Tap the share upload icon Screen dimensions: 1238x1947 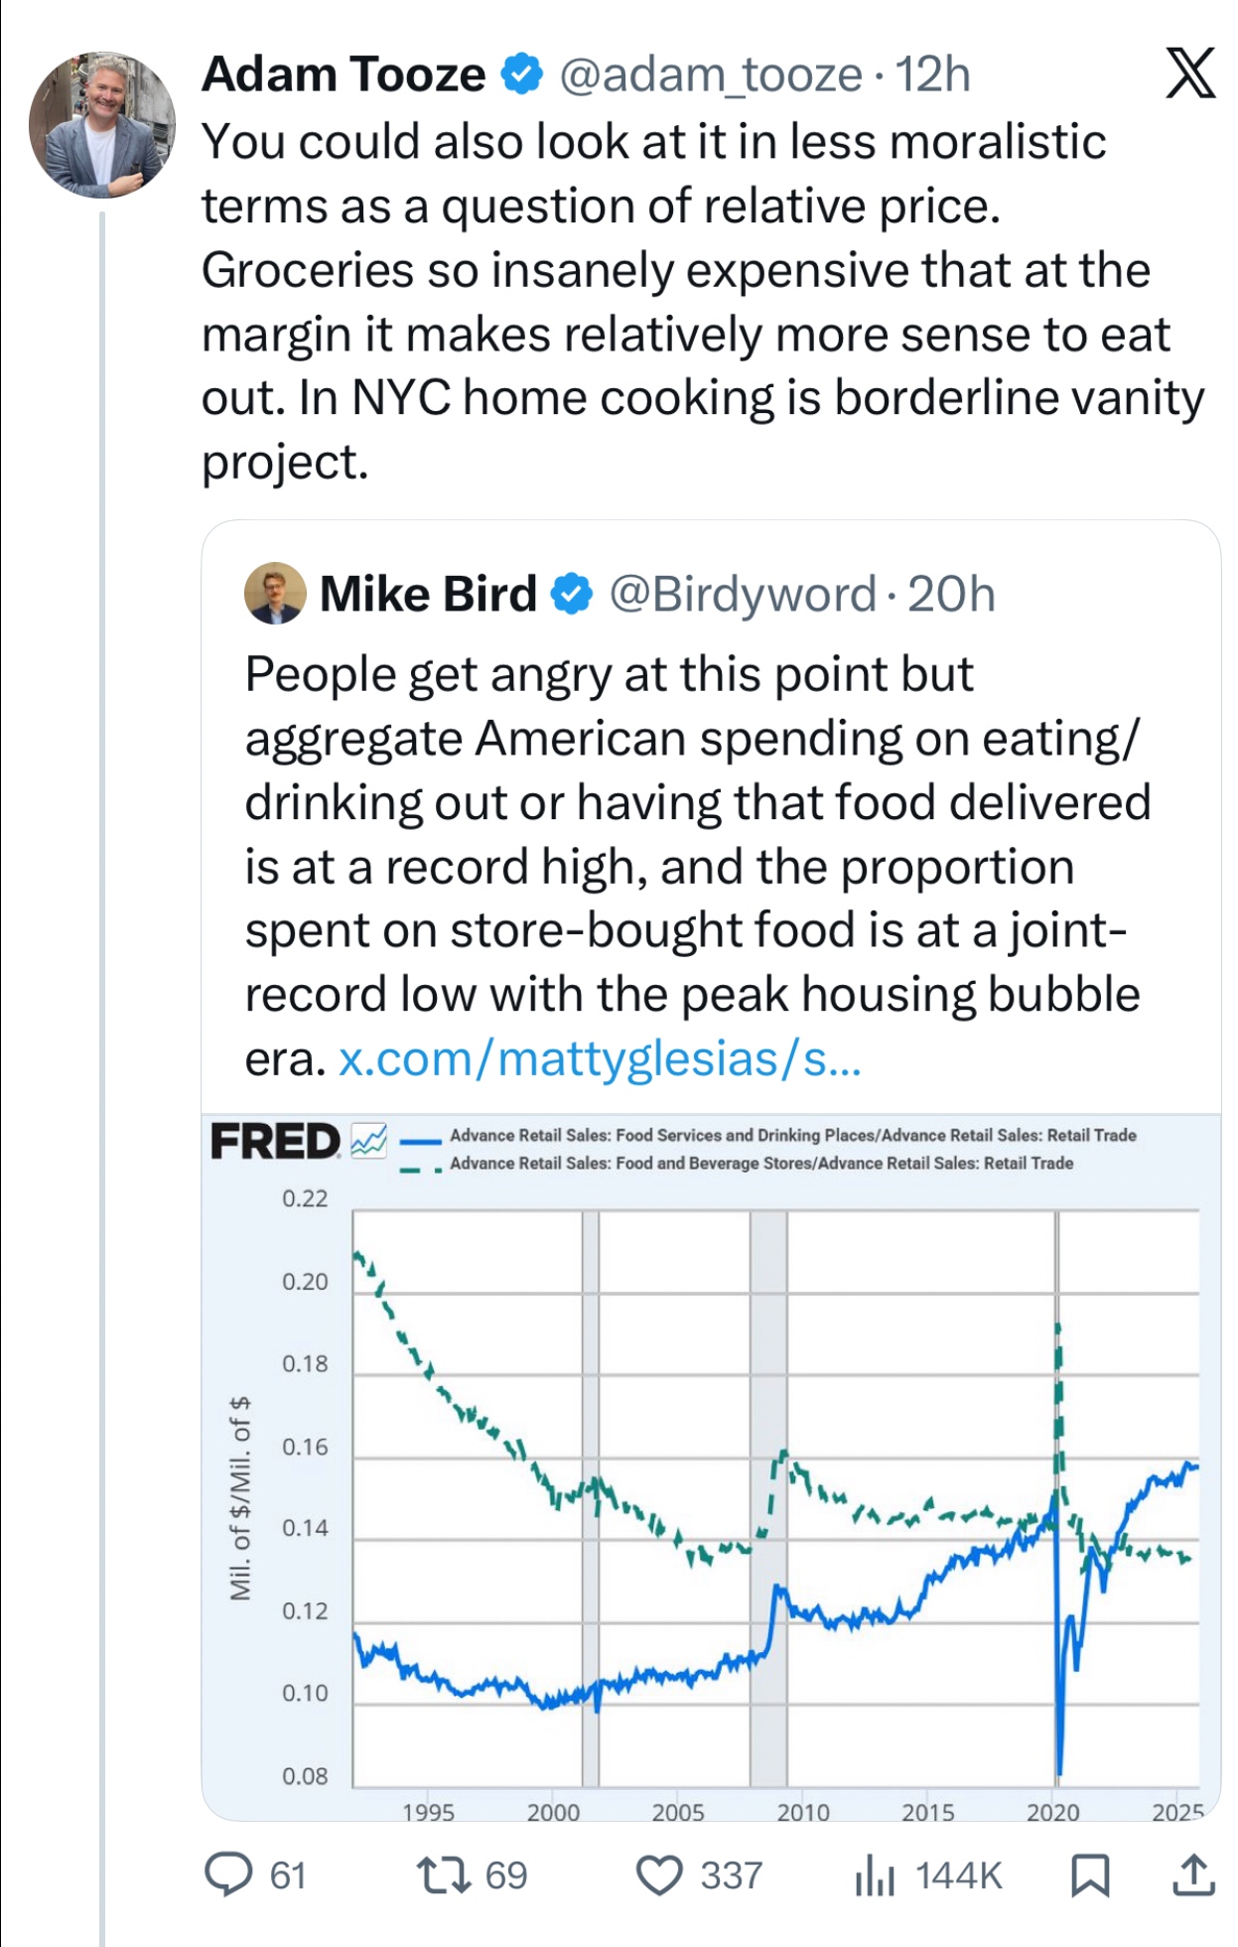1192,1875
